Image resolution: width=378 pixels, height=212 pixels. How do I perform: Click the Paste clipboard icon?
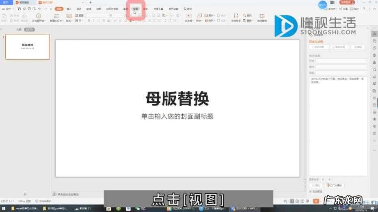click(4, 16)
